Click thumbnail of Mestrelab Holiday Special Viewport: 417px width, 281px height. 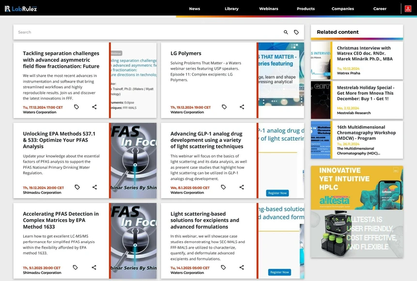coord(321,100)
